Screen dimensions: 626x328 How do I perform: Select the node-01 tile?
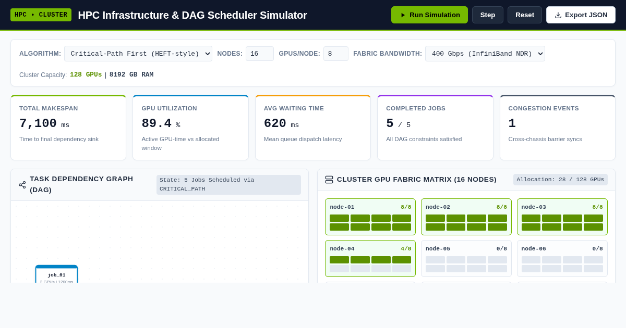(370, 217)
